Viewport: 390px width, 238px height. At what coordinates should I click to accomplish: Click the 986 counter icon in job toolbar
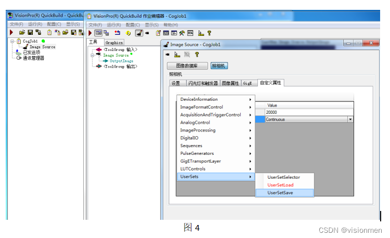[190, 33]
